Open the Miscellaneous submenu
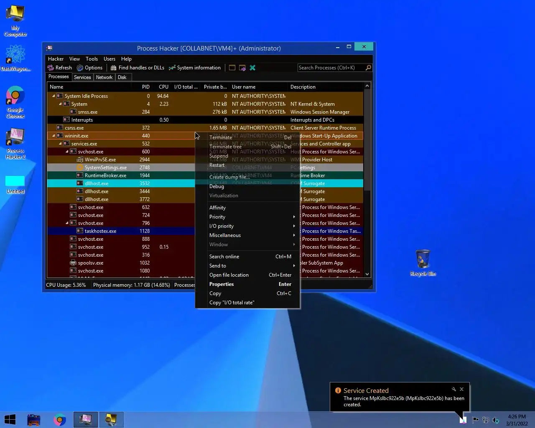Viewport: 535px width, 428px height. [247, 235]
